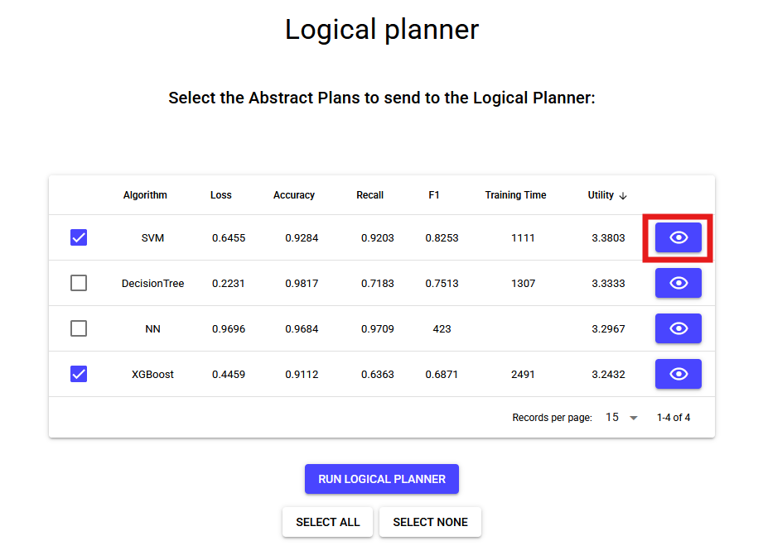Sort the table by Accuracy
The width and height of the screenshot is (763, 560).
pyautogui.click(x=293, y=195)
